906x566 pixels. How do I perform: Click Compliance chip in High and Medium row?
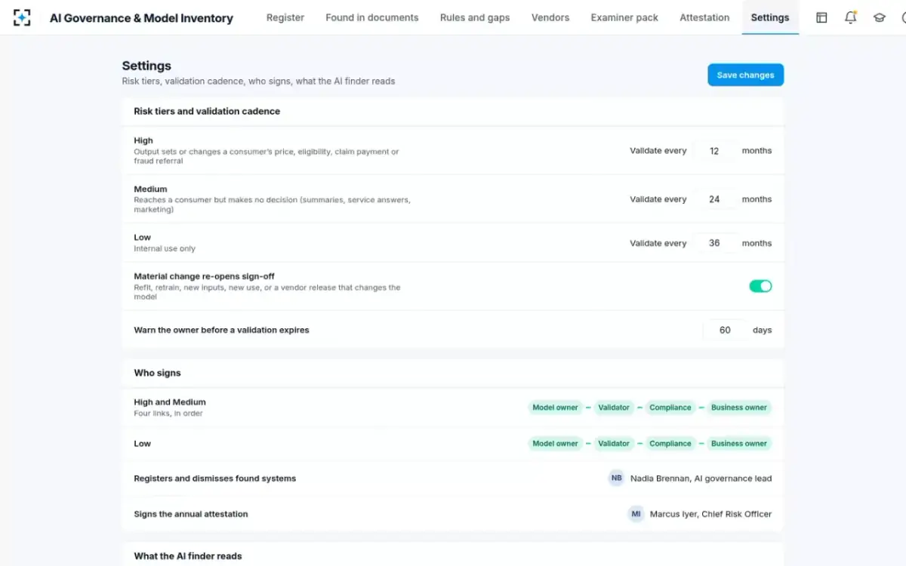670,408
